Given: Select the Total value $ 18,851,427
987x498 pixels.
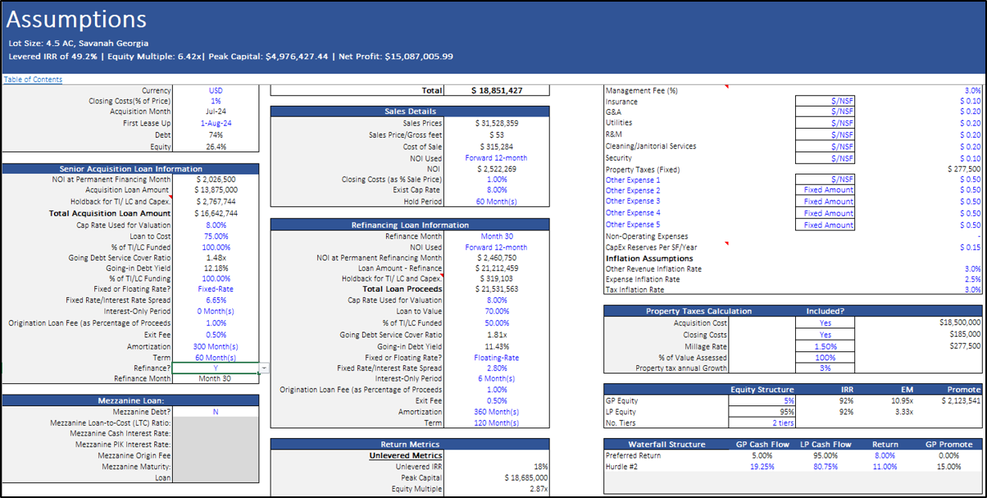Looking at the screenshot, I should (497, 90).
